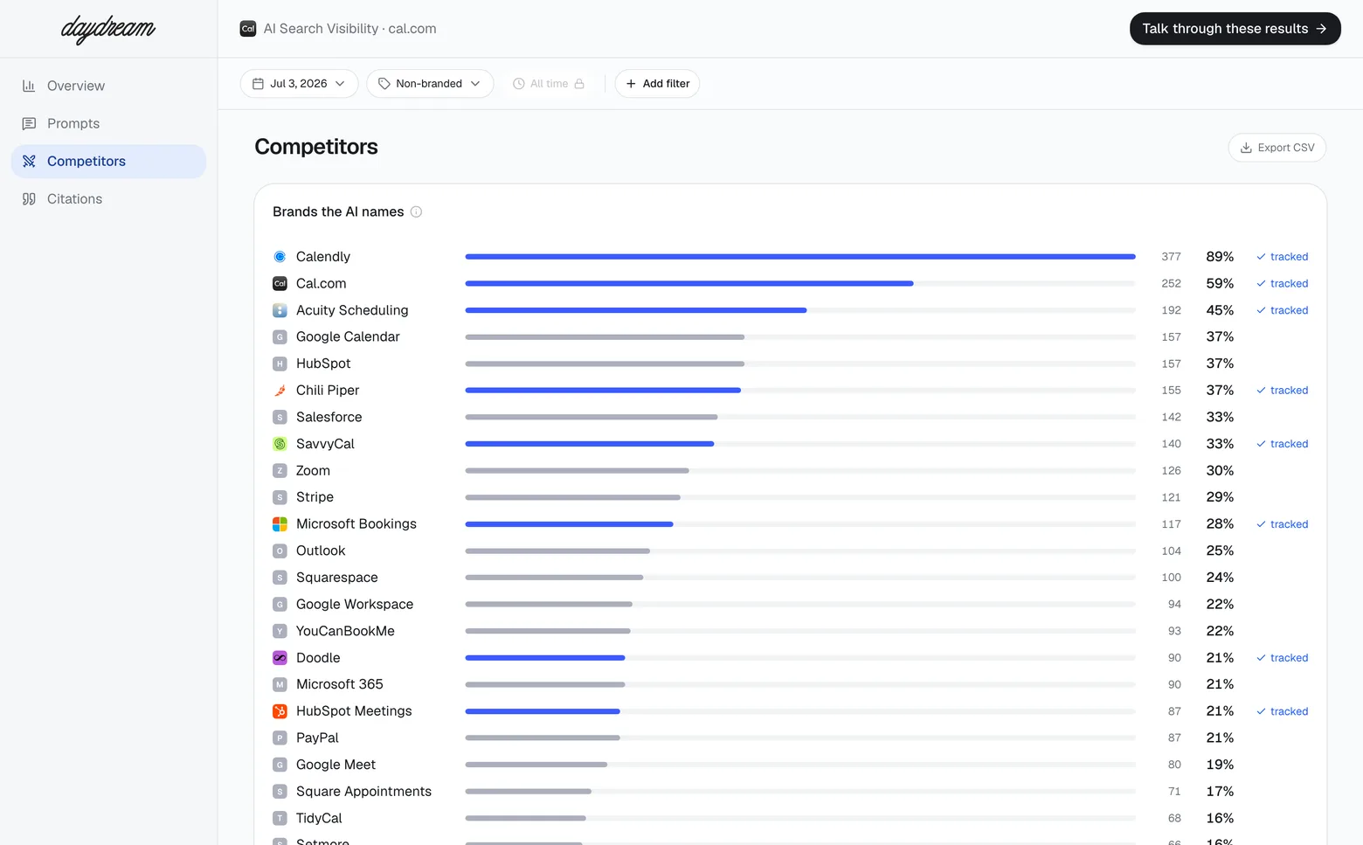Open the locked All time range selector
Viewport: 1363px width, 845px height.
tap(549, 84)
